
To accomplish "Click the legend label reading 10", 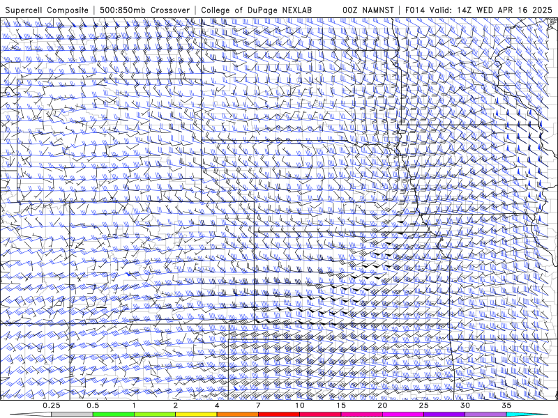I will click(300, 405).
